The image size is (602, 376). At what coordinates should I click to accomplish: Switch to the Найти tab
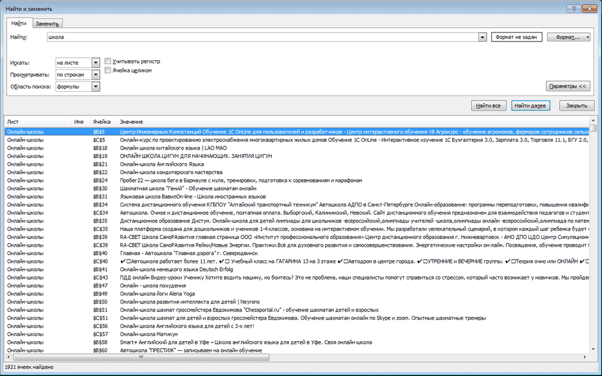[x=19, y=23]
